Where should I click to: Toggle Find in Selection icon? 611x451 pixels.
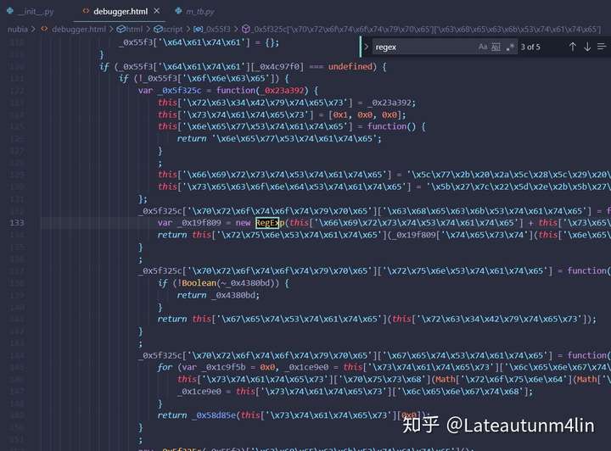click(602, 47)
